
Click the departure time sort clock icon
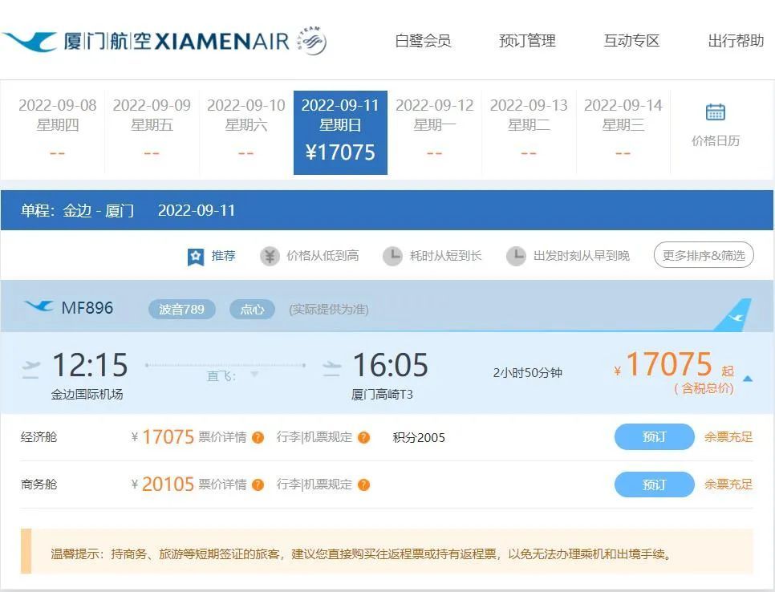[516, 256]
